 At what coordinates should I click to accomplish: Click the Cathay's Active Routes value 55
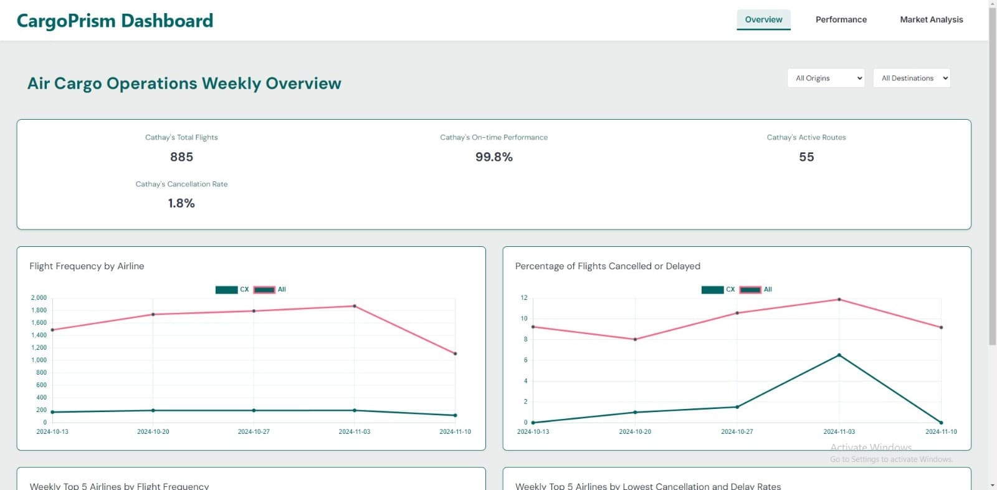(806, 157)
